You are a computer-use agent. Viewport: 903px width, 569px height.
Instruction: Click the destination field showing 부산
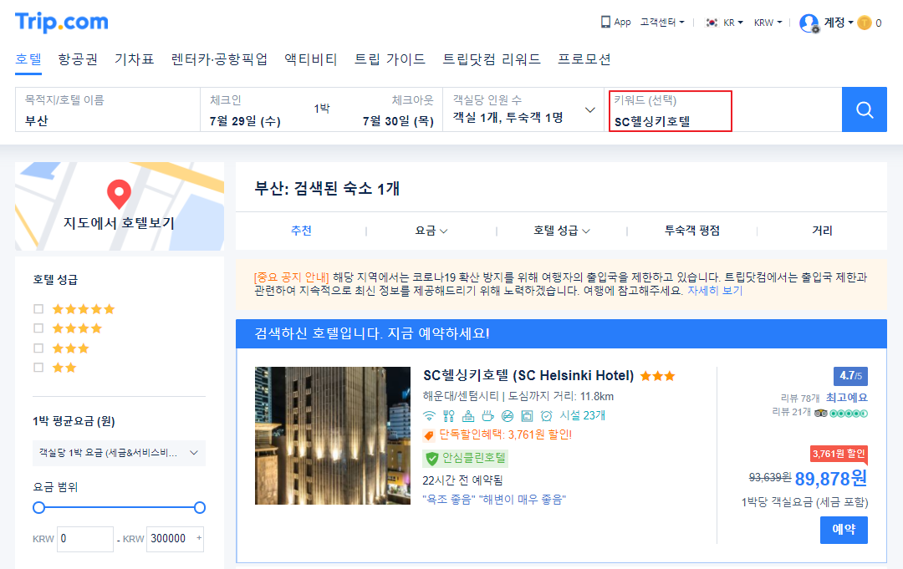108,109
